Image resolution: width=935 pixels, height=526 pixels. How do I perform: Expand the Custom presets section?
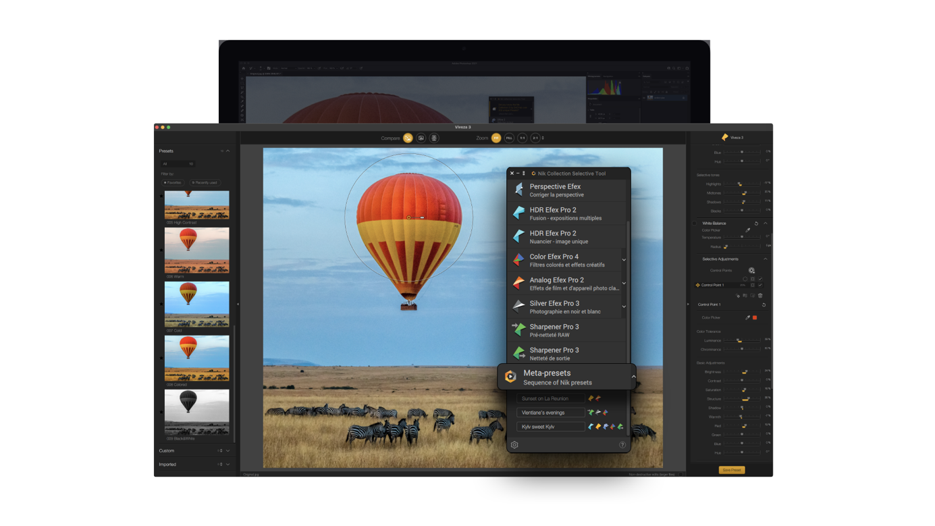(x=228, y=450)
